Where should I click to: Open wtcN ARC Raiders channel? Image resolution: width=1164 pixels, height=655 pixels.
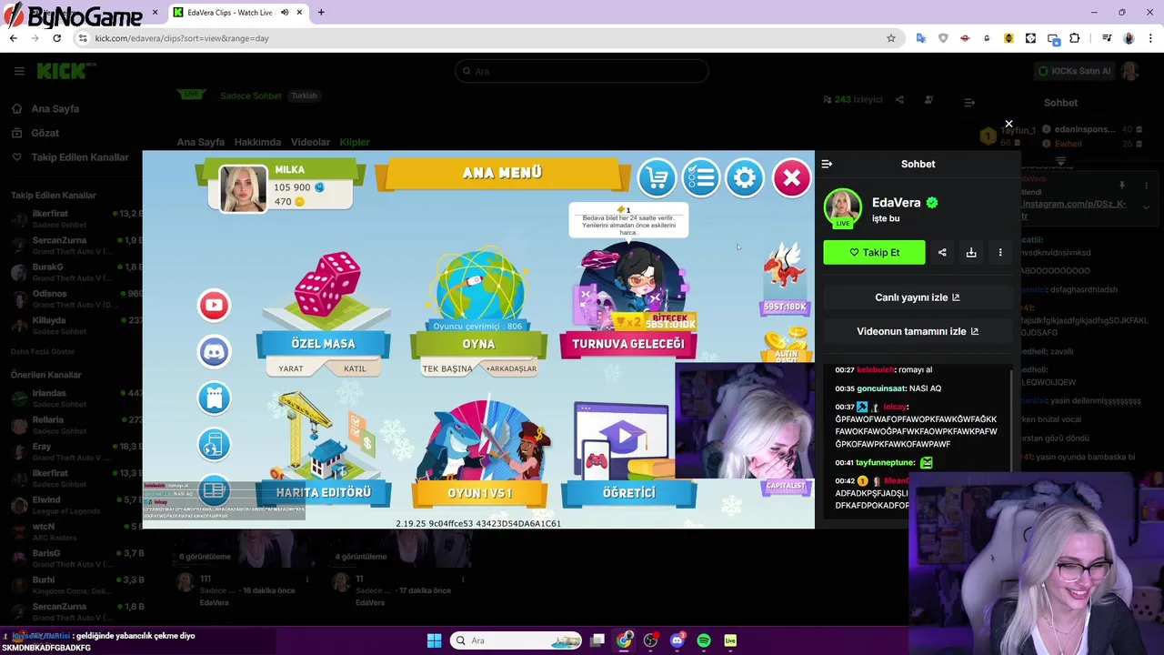coord(75,531)
